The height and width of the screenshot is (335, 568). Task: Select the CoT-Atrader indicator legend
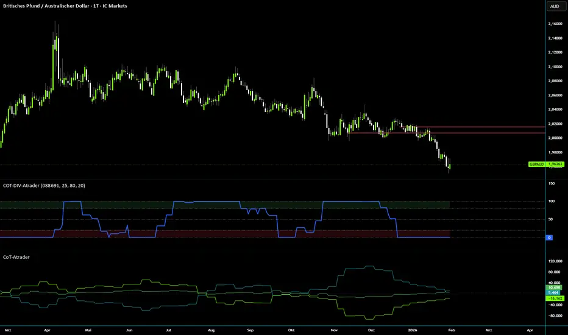coord(16,257)
